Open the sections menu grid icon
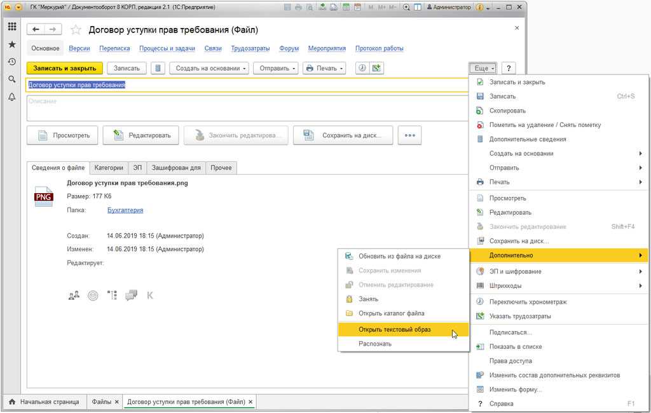 point(11,27)
